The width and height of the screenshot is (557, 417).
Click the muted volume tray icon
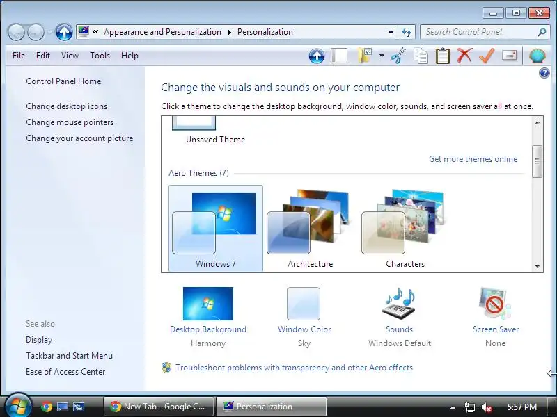click(x=487, y=407)
